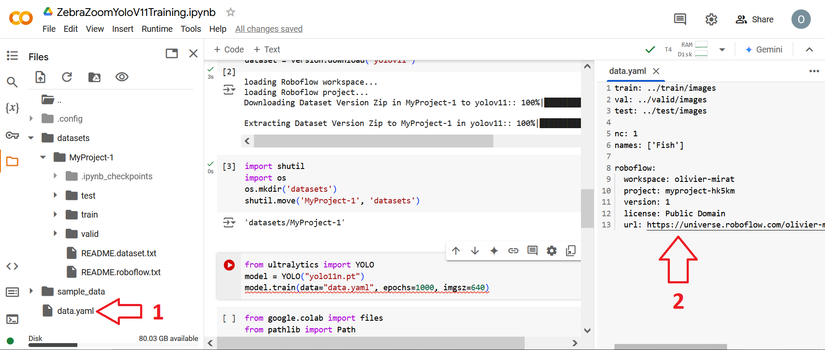Open editor more options ellipsis
The height and width of the screenshot is (350, 825).
(x=814, y=71)
